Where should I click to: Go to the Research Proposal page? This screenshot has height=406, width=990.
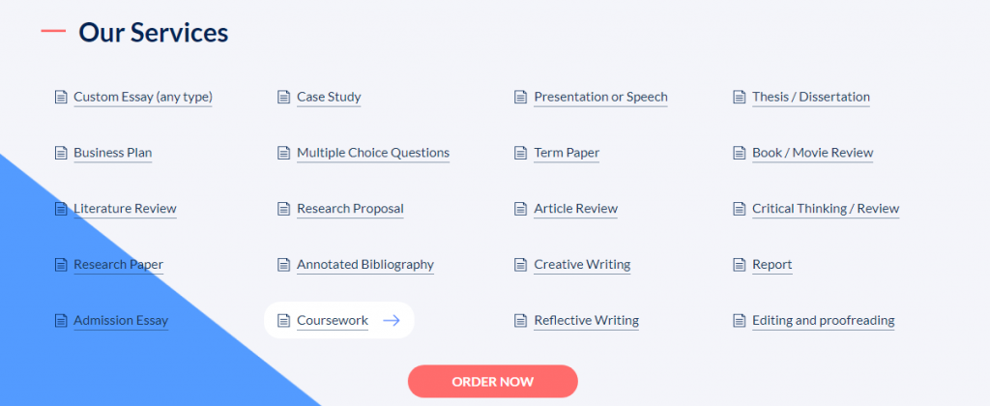pos(350,209)
